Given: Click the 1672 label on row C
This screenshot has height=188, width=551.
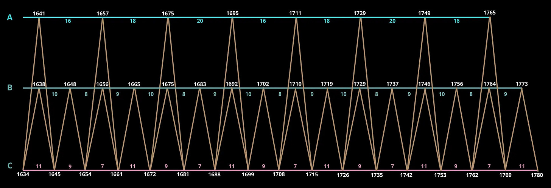Looking at the screenshot, I should tap(150, 175).
